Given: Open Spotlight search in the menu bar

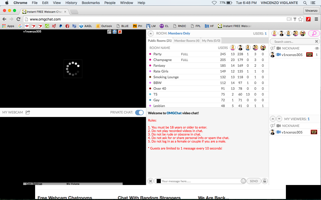Looking at the screenshot, I should click(305, 3).
